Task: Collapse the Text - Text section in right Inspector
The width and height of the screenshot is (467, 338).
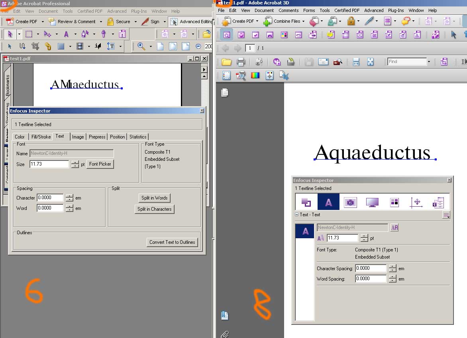Action: pyautogui.click(x=296, y=215)
